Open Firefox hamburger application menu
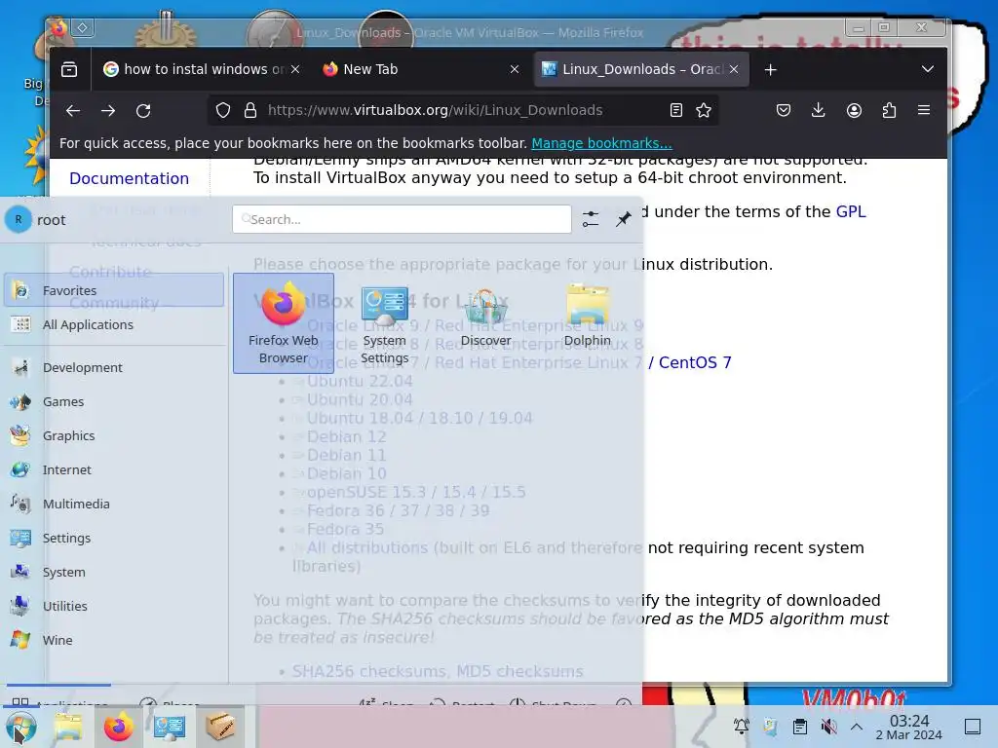The image size is (998, 748). (924, 111)
